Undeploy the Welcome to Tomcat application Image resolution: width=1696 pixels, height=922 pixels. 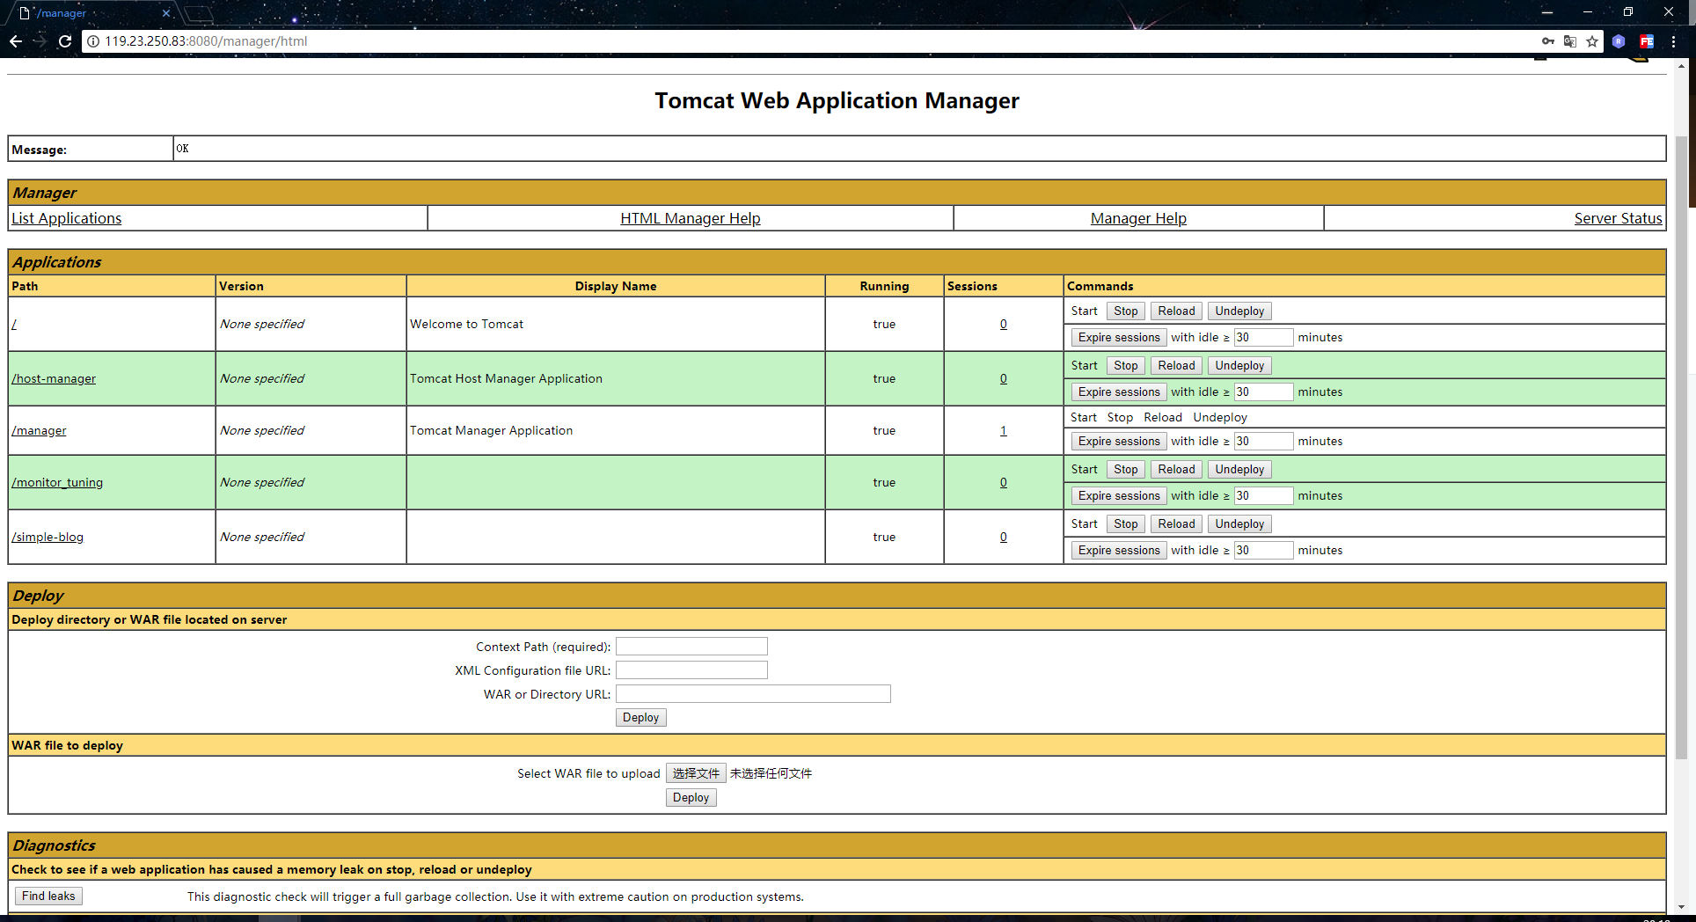[x=1239, y=311]
